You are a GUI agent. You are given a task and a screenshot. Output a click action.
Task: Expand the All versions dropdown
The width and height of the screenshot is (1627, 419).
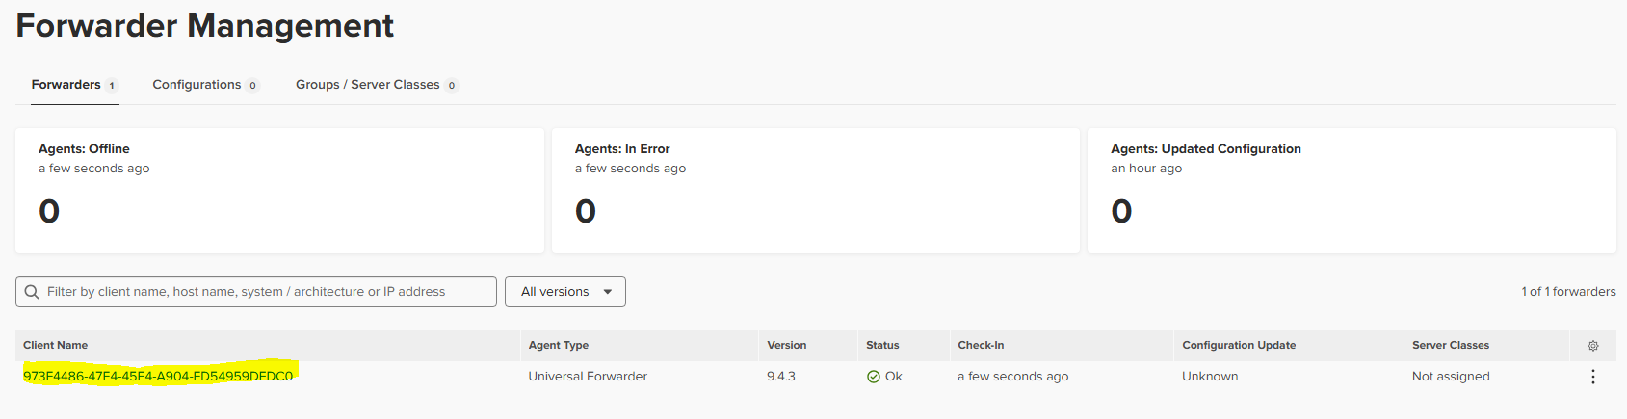[x=565, y=292]
